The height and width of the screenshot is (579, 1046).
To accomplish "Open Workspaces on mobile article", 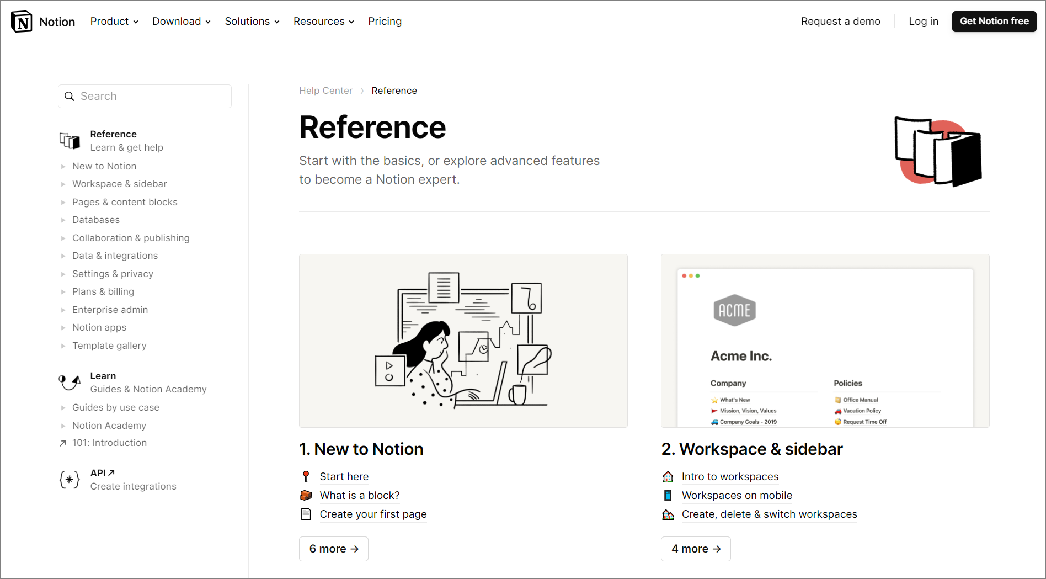I will (737, 495).
